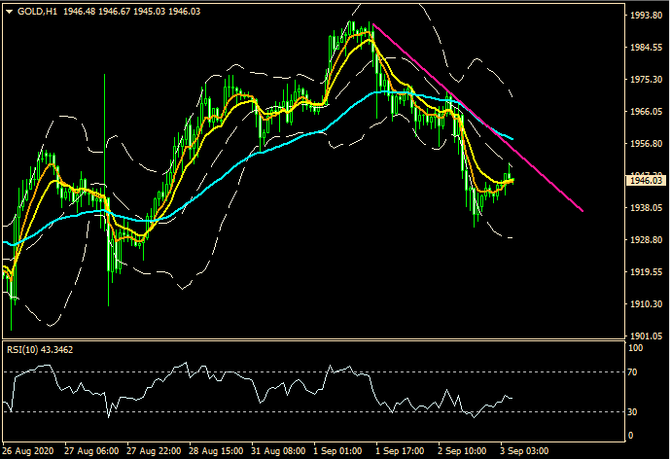The width and height of the screenshot is (671, 459).
Task: Click the dropdown triangle beside GOLD,H1
Action: [9, 11]
